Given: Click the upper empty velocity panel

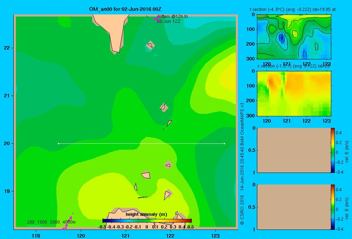Looking at the screenshot, I should [x=294, y=150].
